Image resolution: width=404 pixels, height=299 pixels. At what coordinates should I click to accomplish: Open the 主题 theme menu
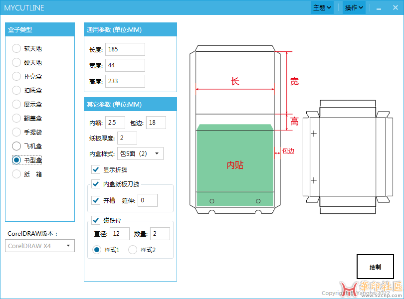point(322,8)
